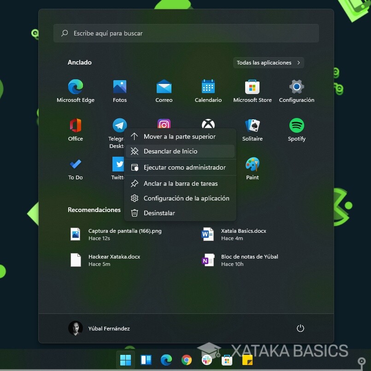Launch the Paint app

[x=252, y=164]
